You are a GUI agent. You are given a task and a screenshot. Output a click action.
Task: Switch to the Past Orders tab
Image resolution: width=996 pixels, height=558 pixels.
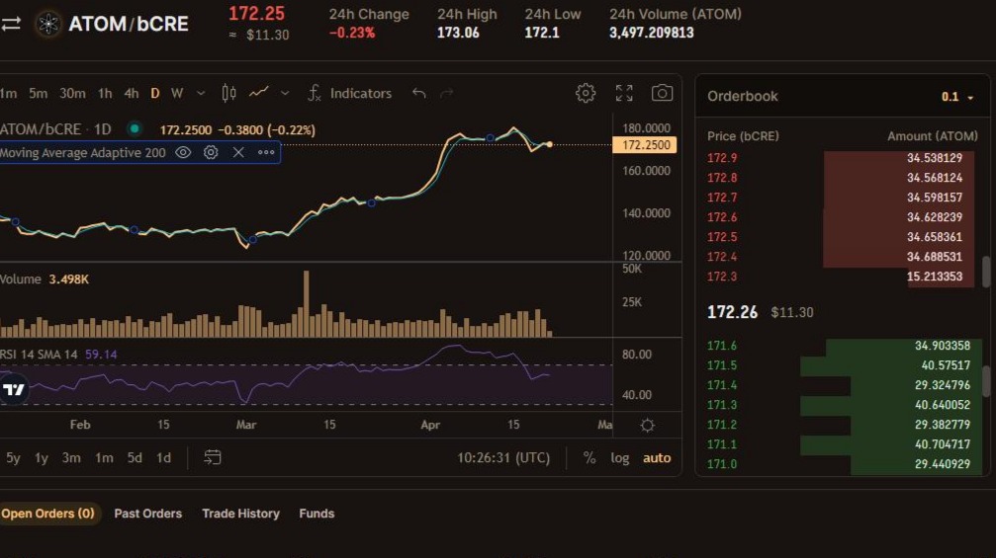click(x=148, y=514)
